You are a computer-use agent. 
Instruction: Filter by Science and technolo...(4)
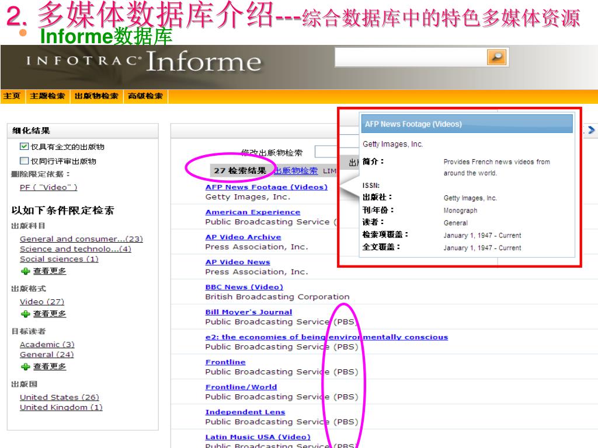[x=75, y=249]
